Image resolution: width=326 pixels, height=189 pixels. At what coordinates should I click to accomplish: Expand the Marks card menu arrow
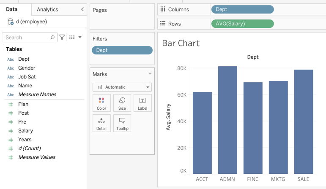[150, 74]
